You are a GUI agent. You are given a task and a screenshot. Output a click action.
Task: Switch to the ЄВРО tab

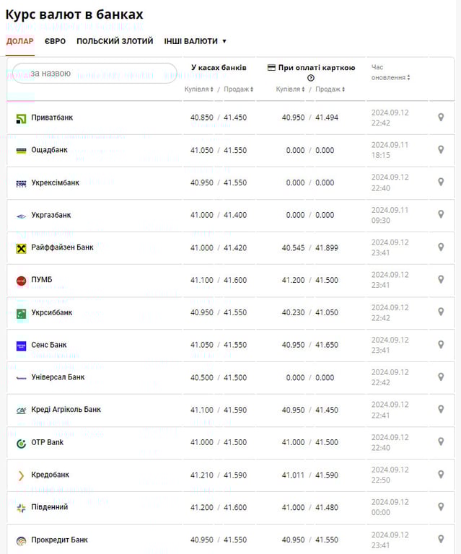coord(55,41)
